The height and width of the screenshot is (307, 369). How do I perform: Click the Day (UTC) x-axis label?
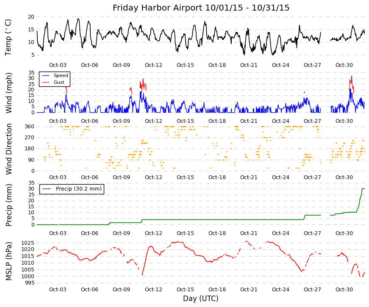(201, 299)
